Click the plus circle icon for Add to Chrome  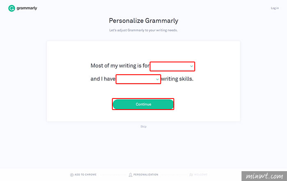point(72,175)
